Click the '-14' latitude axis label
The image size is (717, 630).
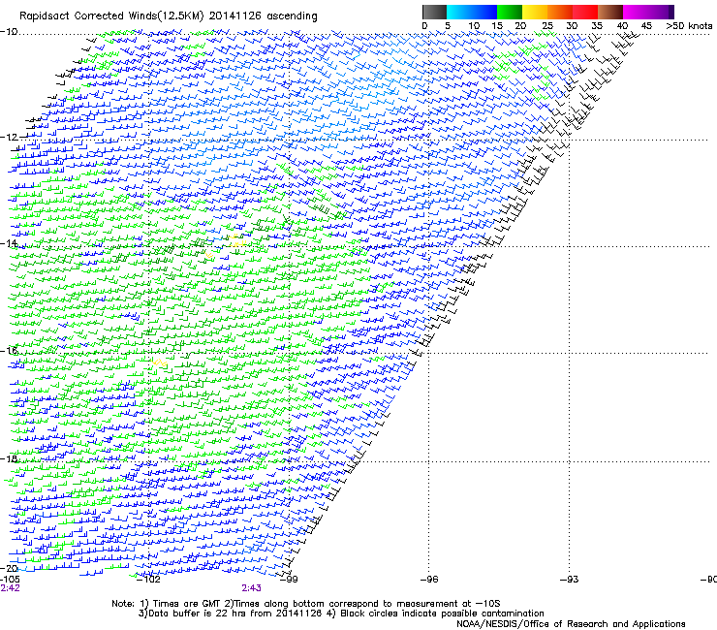(9, 243)
